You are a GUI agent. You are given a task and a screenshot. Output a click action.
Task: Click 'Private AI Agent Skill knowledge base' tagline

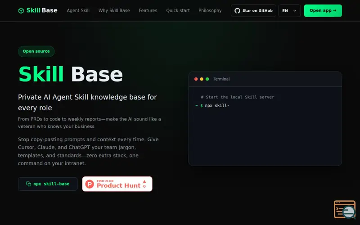click(x=87, y=103)
